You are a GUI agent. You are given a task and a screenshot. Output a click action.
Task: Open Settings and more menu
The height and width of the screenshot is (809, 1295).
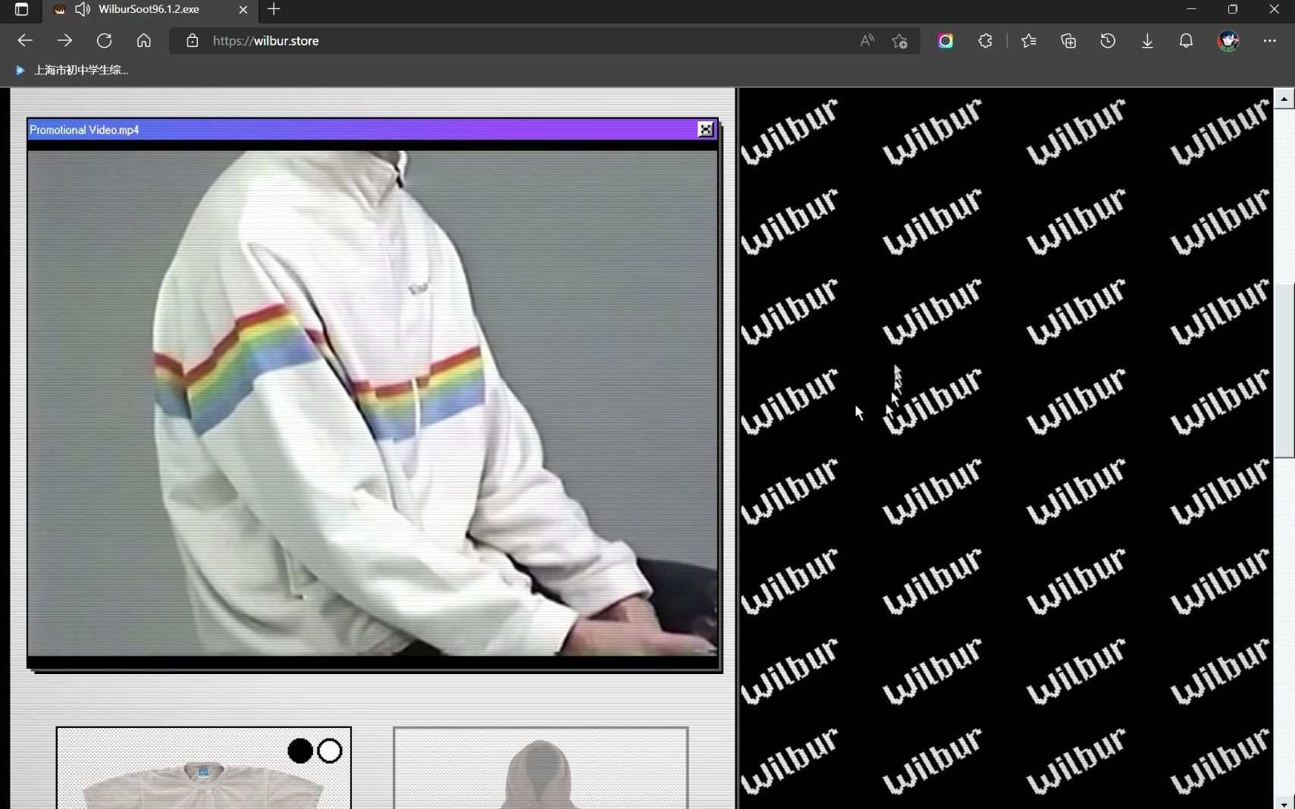click(x=1270, y=41)
